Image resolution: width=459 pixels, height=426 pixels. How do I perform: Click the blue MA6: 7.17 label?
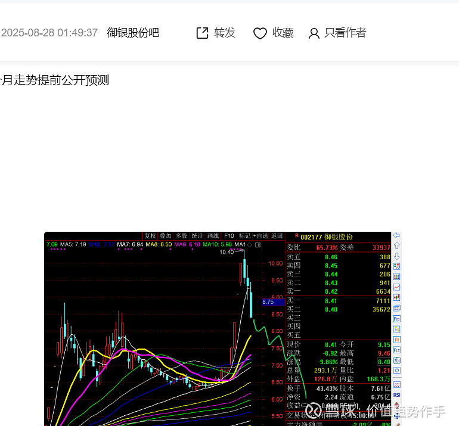click(101, 244)
